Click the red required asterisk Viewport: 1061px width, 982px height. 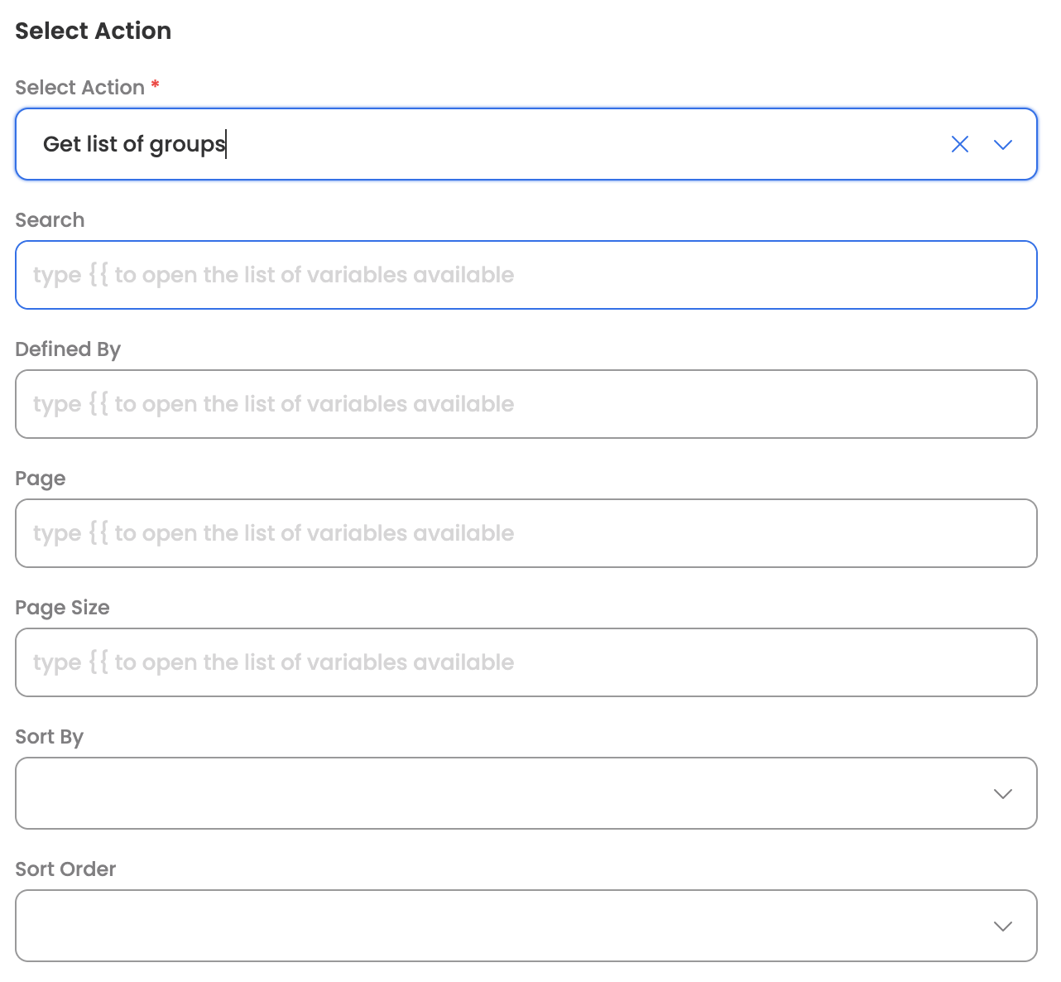pos(155,84)
